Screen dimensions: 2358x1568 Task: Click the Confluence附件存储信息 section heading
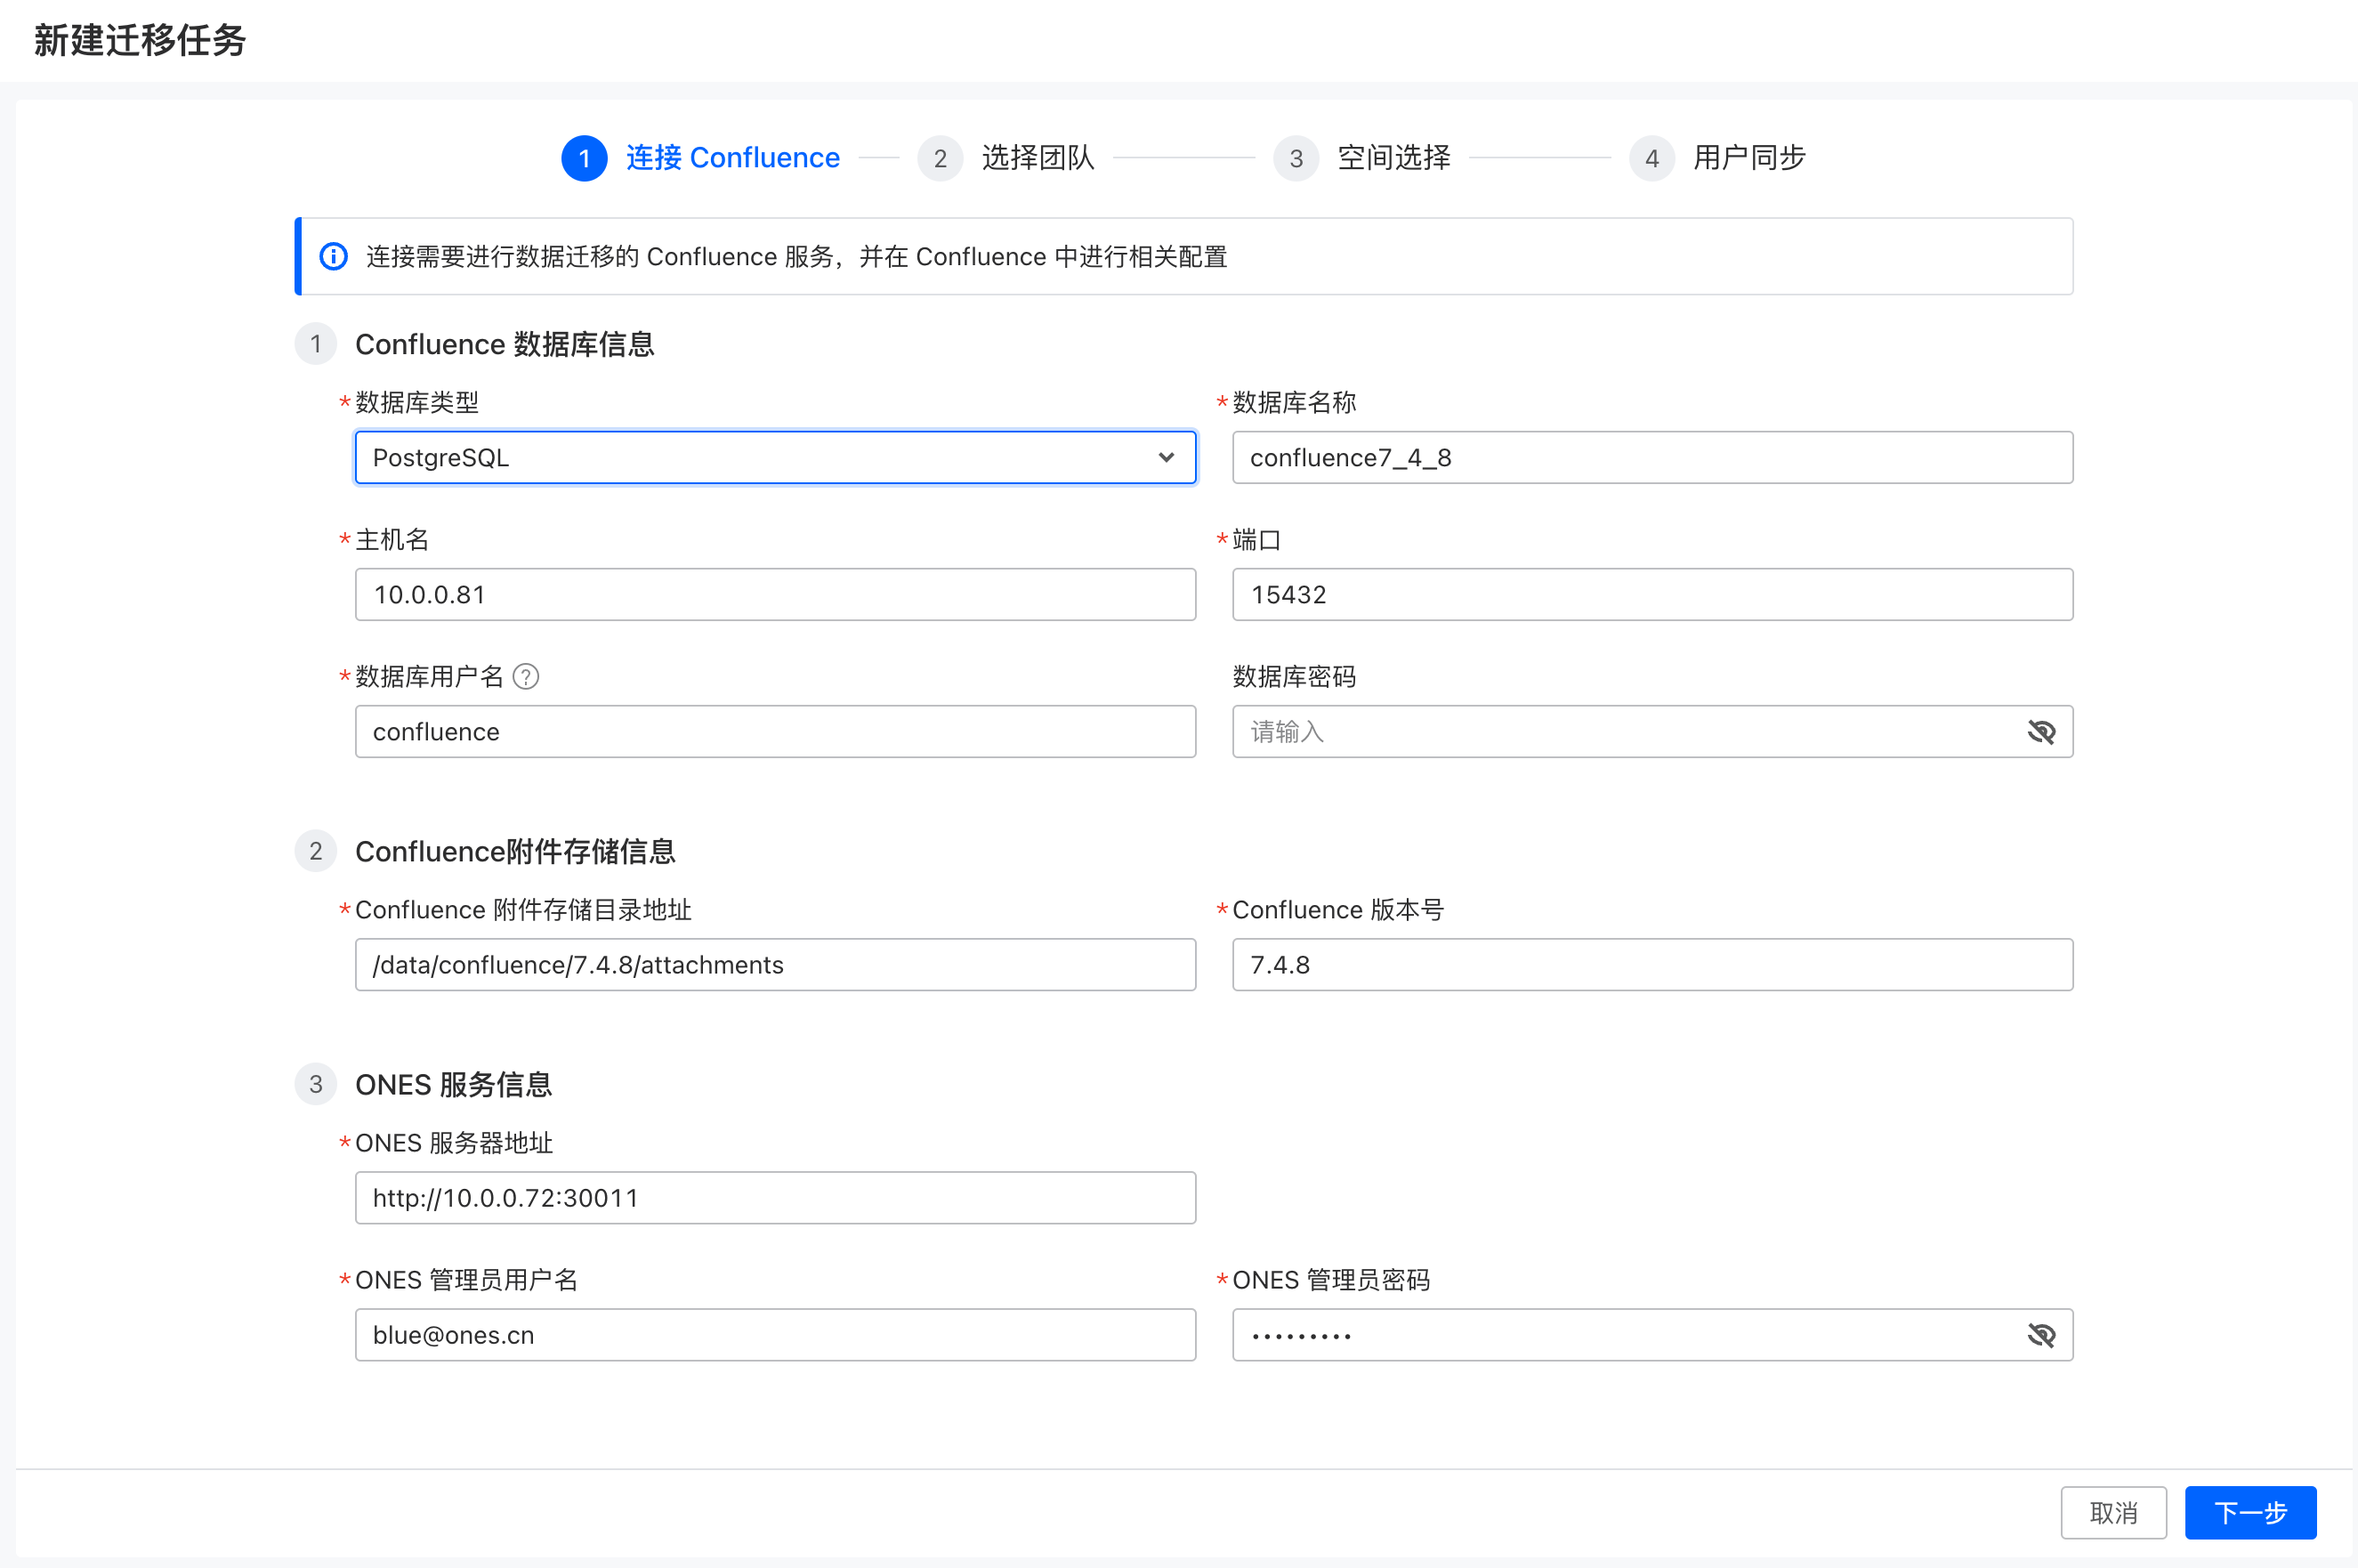515,852
